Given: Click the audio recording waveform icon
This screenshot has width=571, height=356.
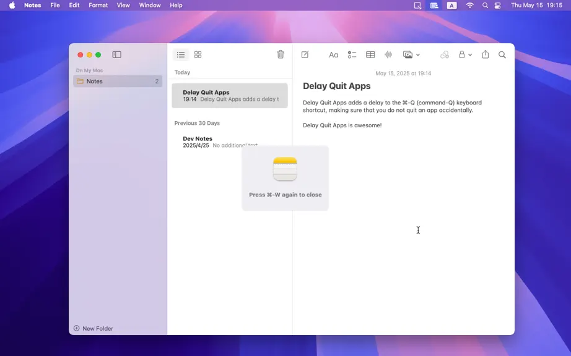Looking at the screenshot, I should [x=388, y=54].
